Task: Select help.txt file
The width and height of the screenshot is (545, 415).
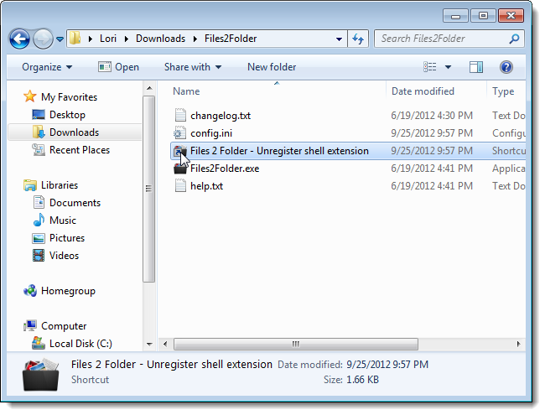Action: [206, 186]
